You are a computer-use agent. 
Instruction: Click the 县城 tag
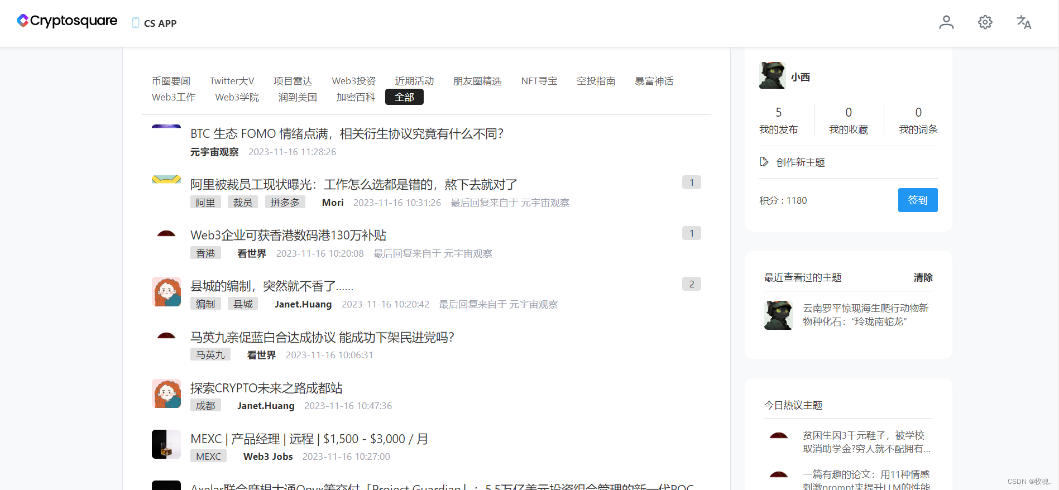[243, 304]
